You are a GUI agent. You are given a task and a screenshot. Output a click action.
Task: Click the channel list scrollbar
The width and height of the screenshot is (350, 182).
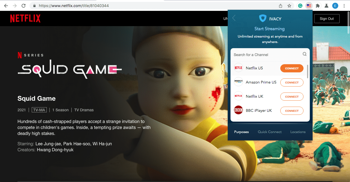pyautogui.click(x=308, y=72)
